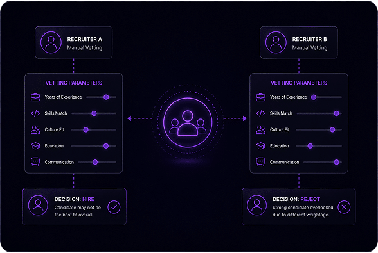
Task: Click Recruiter A's profile avatar icon
Action: [51, 42]
